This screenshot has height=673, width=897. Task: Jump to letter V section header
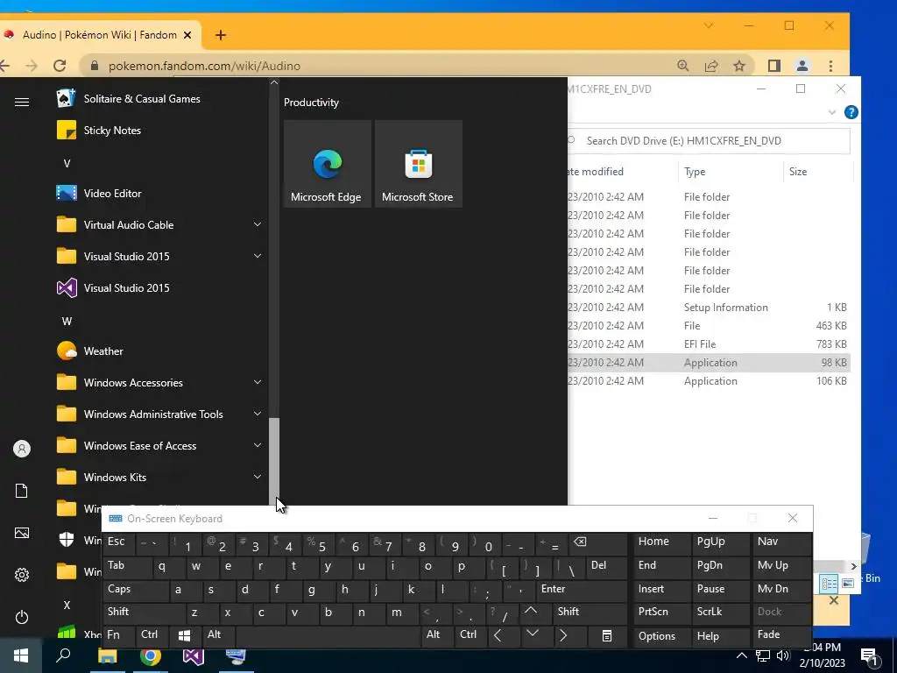(x=67, y=164)
